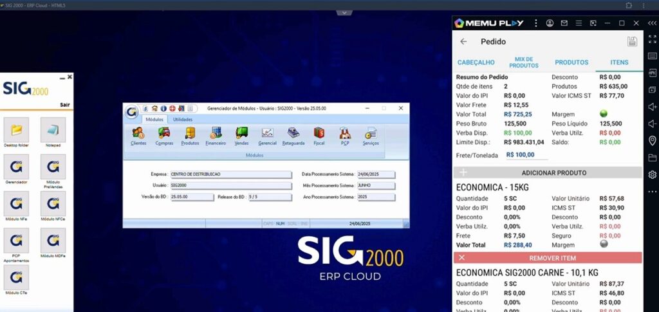The image size is (659, 312).
Task: Click REMOVER ITEM for ECONOMICA - 15KG
Action: coord(548,258)
